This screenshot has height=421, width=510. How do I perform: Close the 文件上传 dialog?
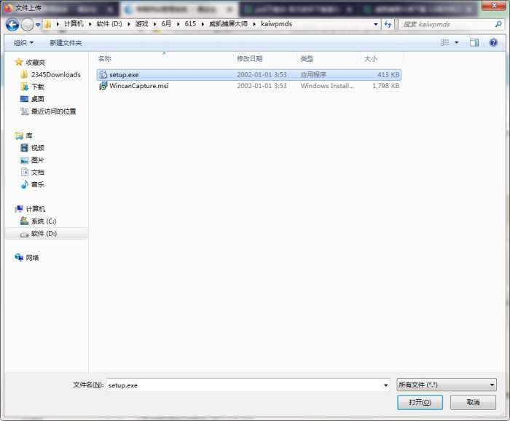point(494,6)
